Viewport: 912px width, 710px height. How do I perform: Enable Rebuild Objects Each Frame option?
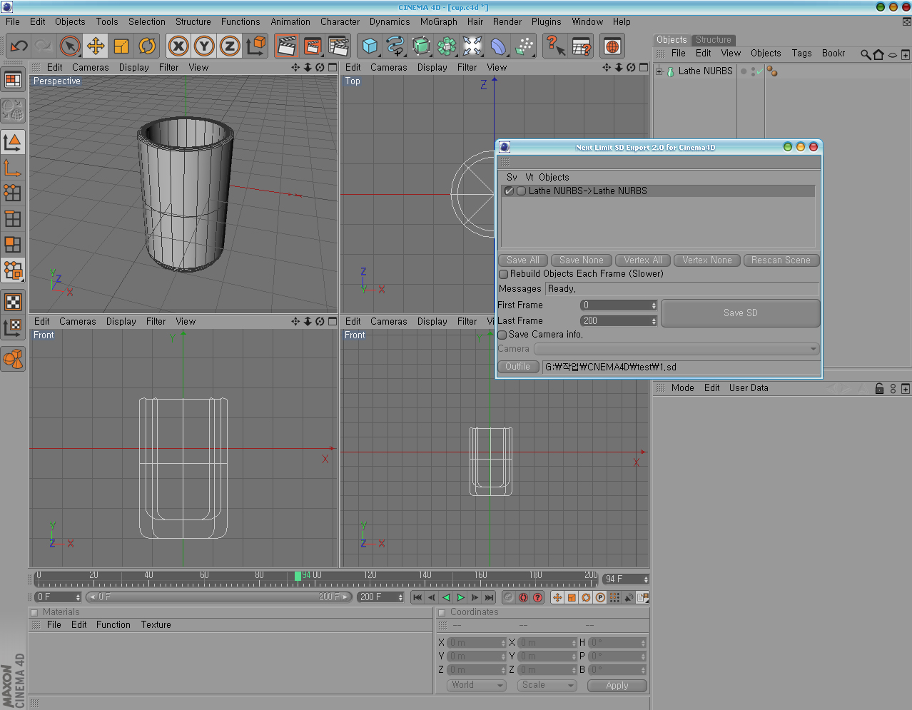tap(503, 274)
